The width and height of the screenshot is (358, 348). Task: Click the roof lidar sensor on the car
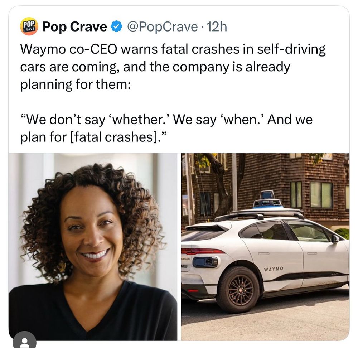click(x=267, y=200)
